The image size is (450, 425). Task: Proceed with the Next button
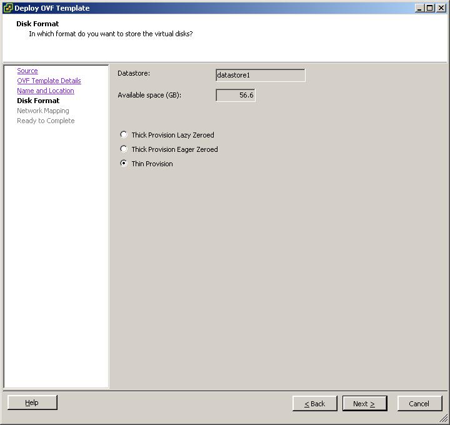pos(364,404)
